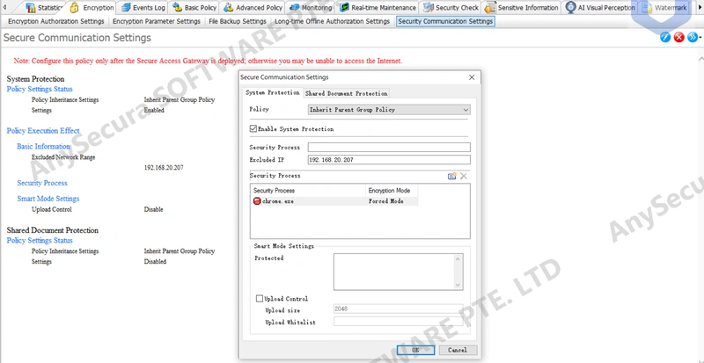Click the Upload Whitelist field
704x363 pixels.
click(398, 322)
